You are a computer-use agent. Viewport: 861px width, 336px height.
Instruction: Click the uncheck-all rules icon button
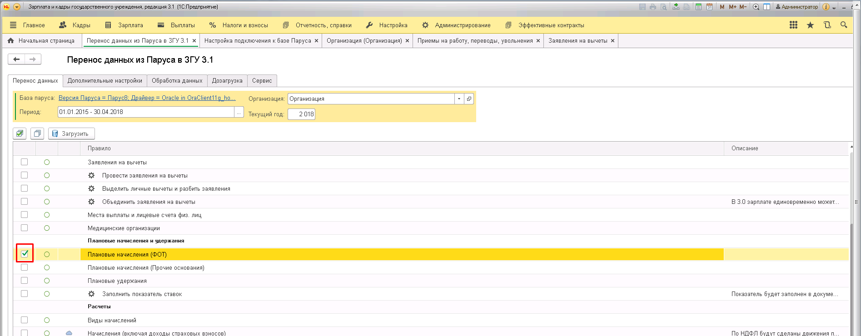click(37, 133)
